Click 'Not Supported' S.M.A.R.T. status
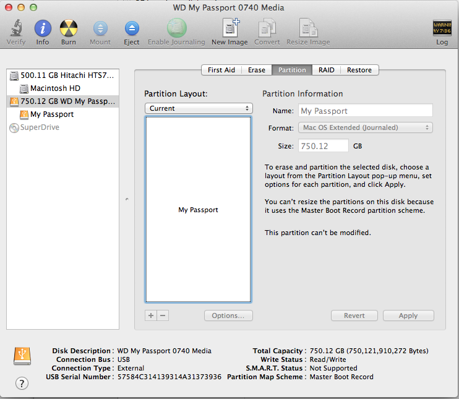Viewport: 459px width, 399px height. pos(333,368)
